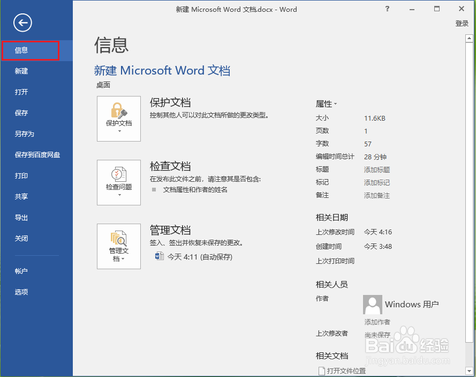Viewport: 476px width, 377px height.
Task: Click the 桌面 location text
Action: [x=103, y=85]
